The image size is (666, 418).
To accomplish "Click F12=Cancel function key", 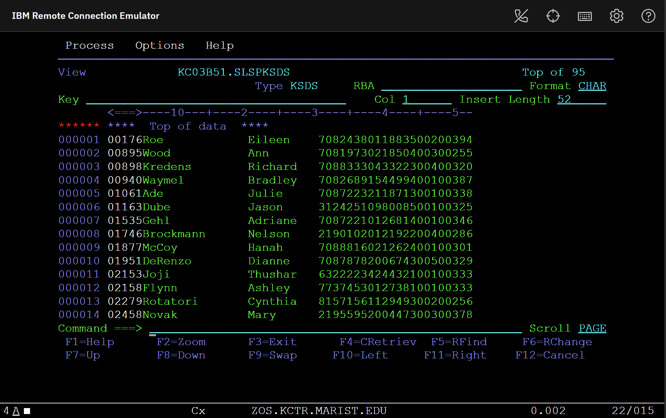I will 550,355.
